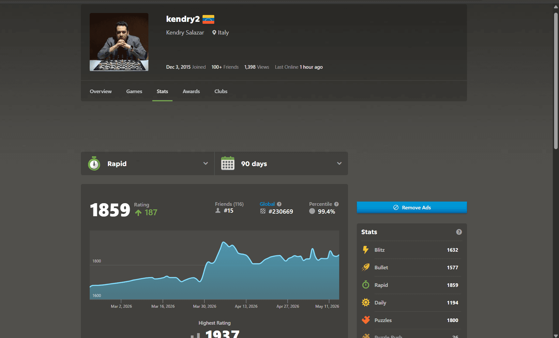Screen dimensions: 559x338
Task: Open the Daily stats row
Action: coord(412,303)
